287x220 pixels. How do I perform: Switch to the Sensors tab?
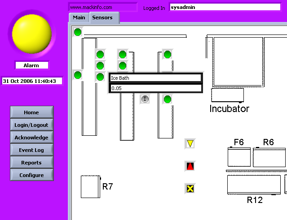tap(104, 17)
